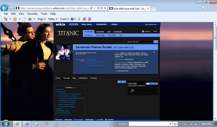Open the View menu
The image size is (217, 127).
pos(21,14)
